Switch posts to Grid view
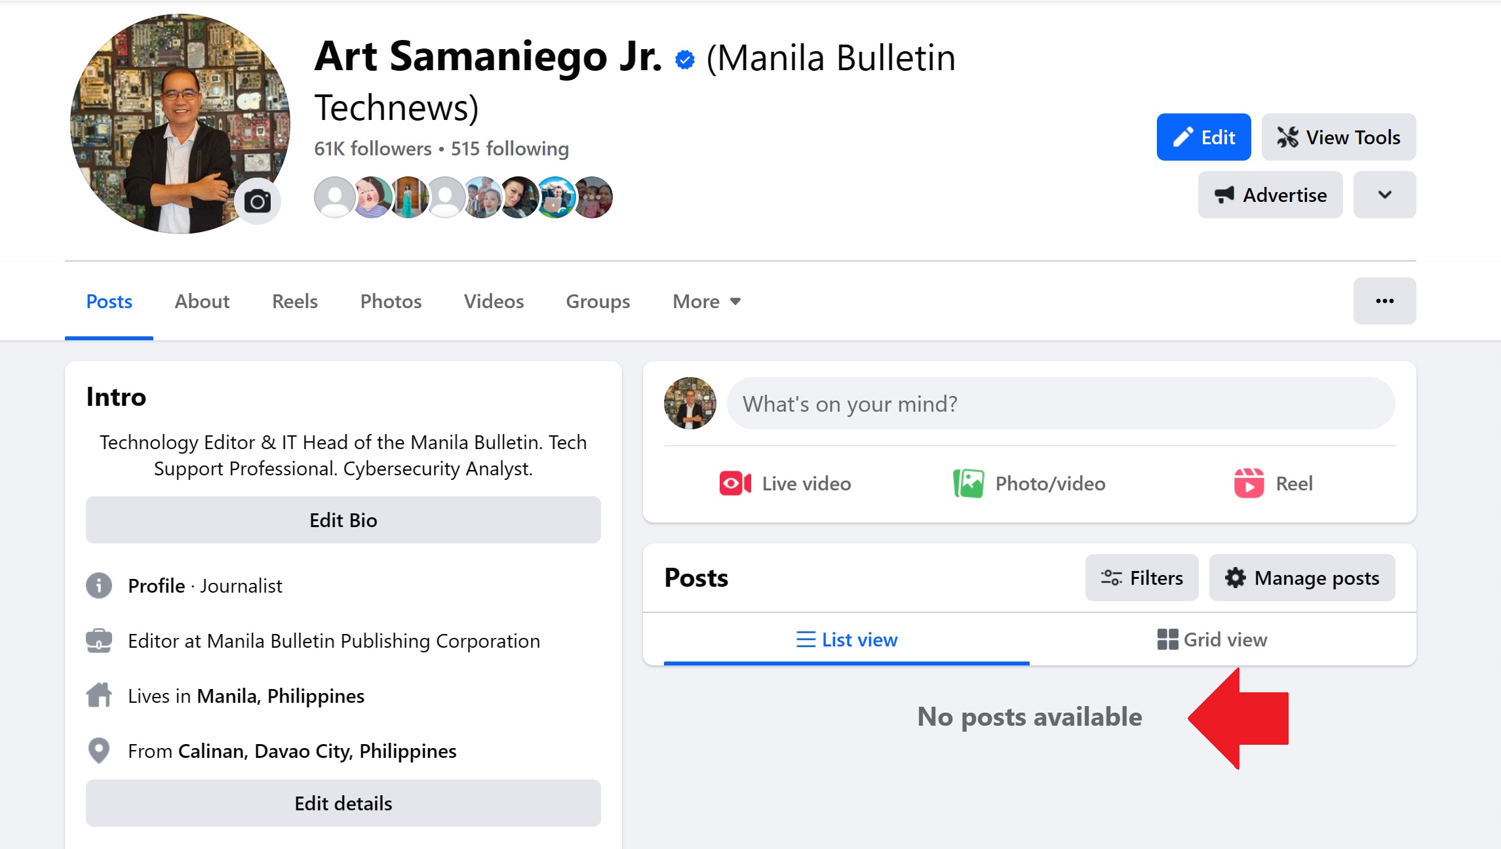Image resolution: width=1501 pixels, height=849 pixels. pyautogui.click(x=1212, y=639)
